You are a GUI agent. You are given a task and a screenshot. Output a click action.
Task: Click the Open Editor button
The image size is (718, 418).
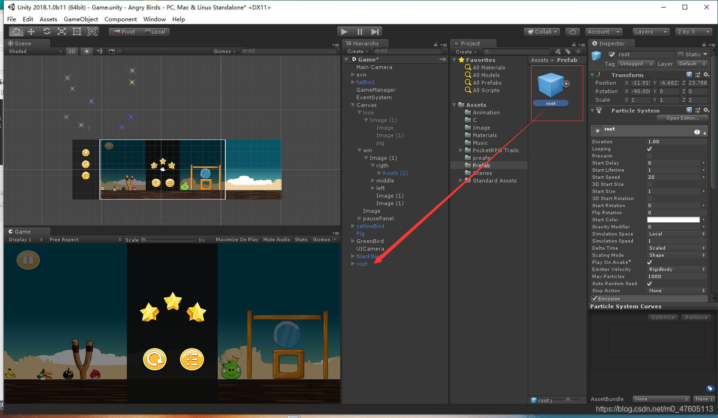683,118
